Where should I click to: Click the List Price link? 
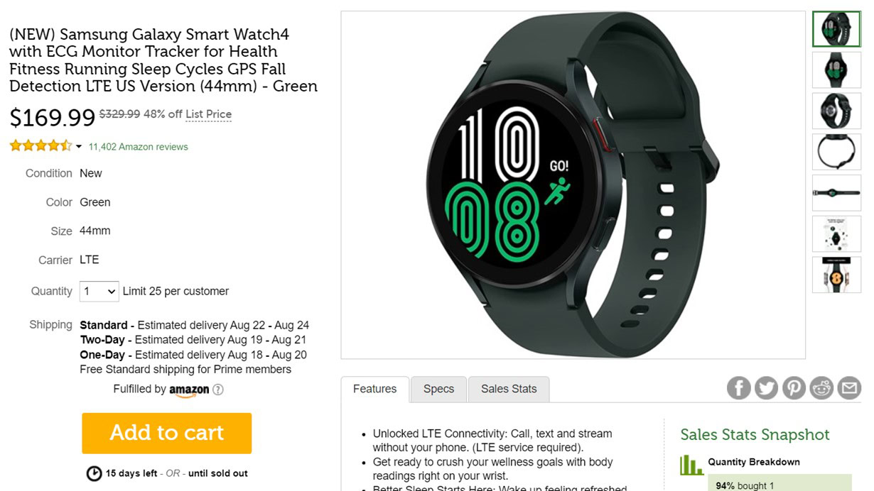coord(208,114)
